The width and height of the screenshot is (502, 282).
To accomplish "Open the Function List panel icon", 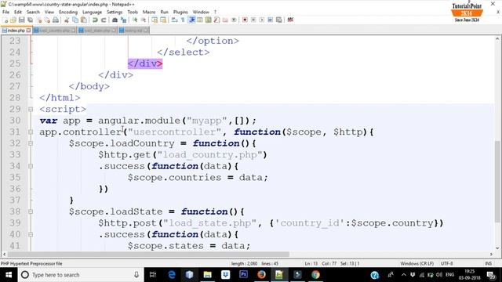I will click(x=216, y=20).
